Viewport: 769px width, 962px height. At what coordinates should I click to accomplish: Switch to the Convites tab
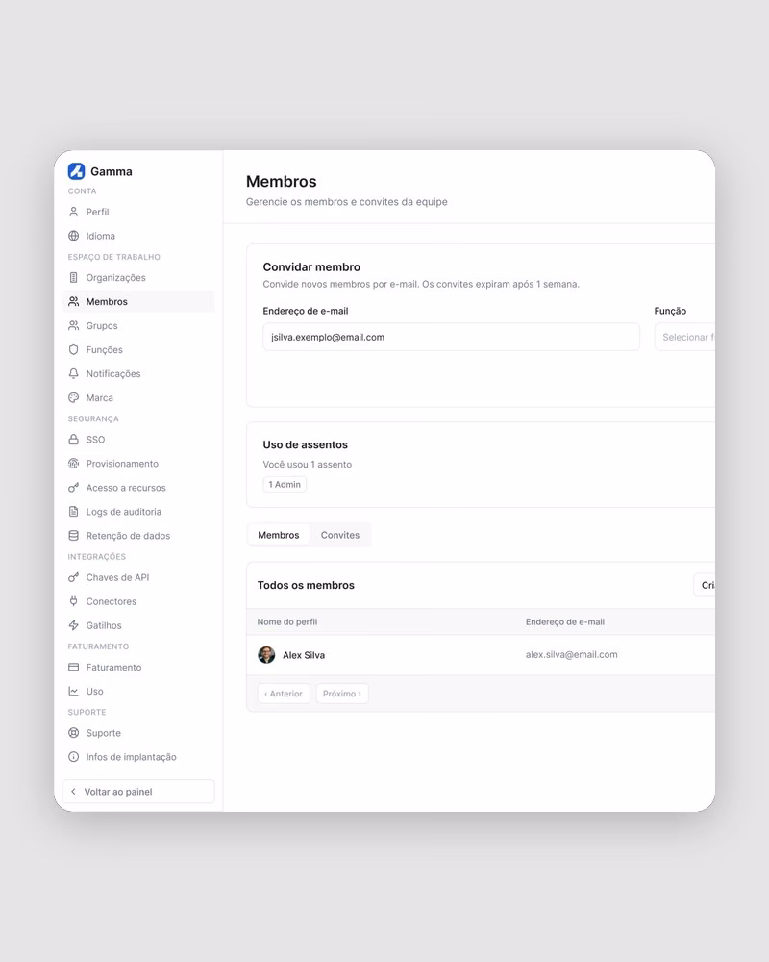tap(339, 535)
